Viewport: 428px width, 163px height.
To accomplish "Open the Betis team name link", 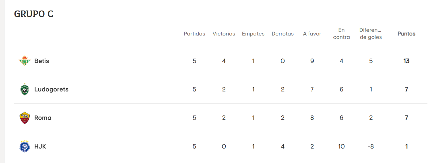I will pyautogui.click(x=42, y=61).
